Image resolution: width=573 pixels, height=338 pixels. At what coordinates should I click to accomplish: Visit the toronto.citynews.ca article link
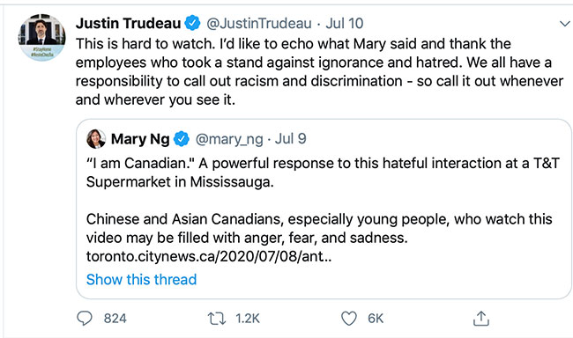tap(209, 256)
